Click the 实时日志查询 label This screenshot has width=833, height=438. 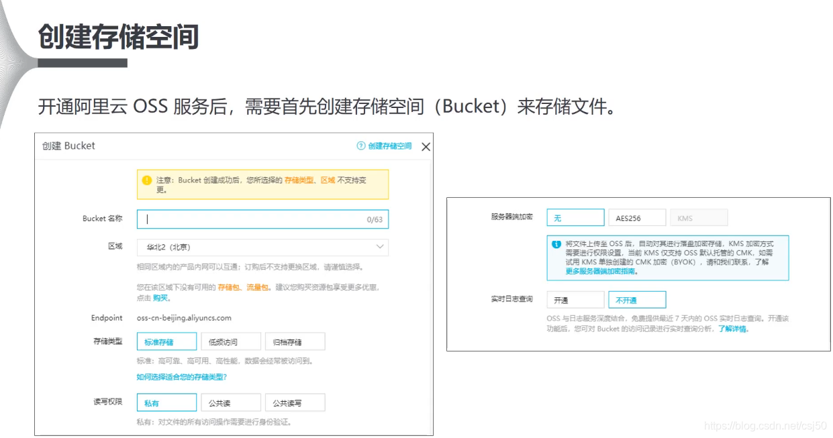(512, 298)
